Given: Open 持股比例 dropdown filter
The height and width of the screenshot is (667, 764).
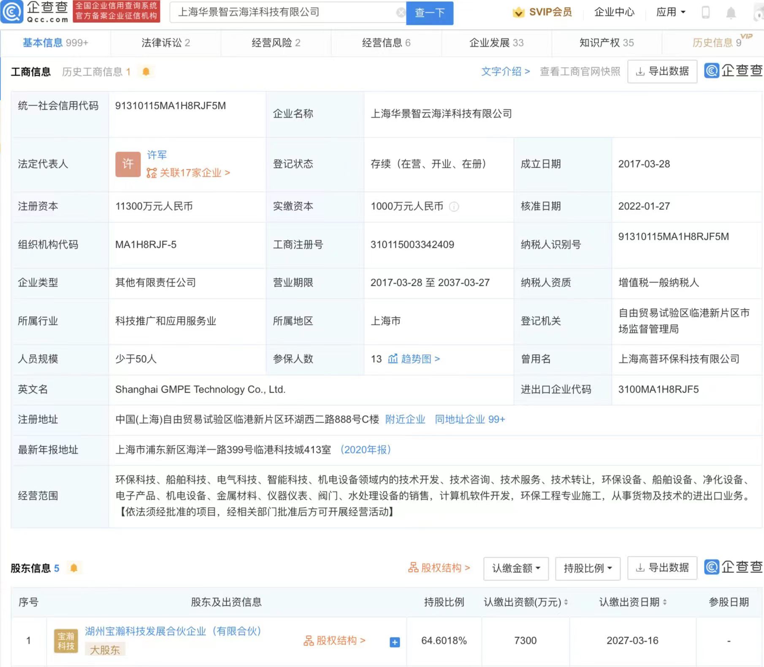Looking at the screenshot, I should point(588,568).
